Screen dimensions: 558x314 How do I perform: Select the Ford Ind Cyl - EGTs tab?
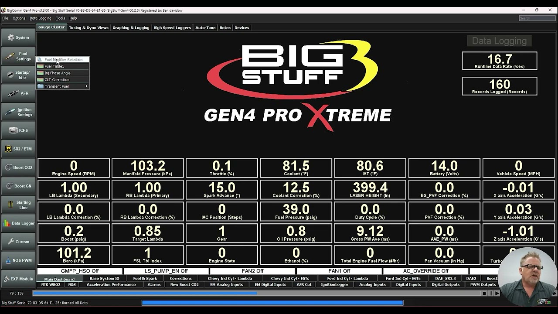pyautogui.click(x=403, y=279)
